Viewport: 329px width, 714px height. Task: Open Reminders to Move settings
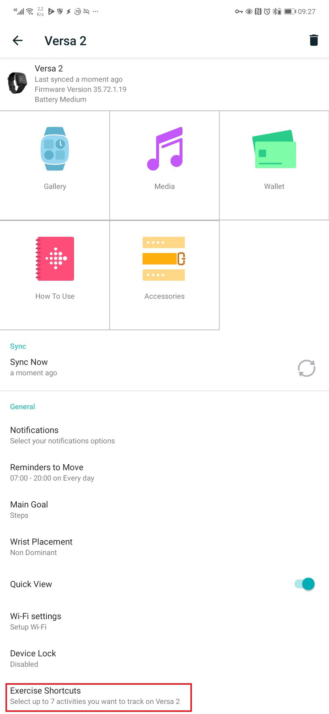[52, 472]
